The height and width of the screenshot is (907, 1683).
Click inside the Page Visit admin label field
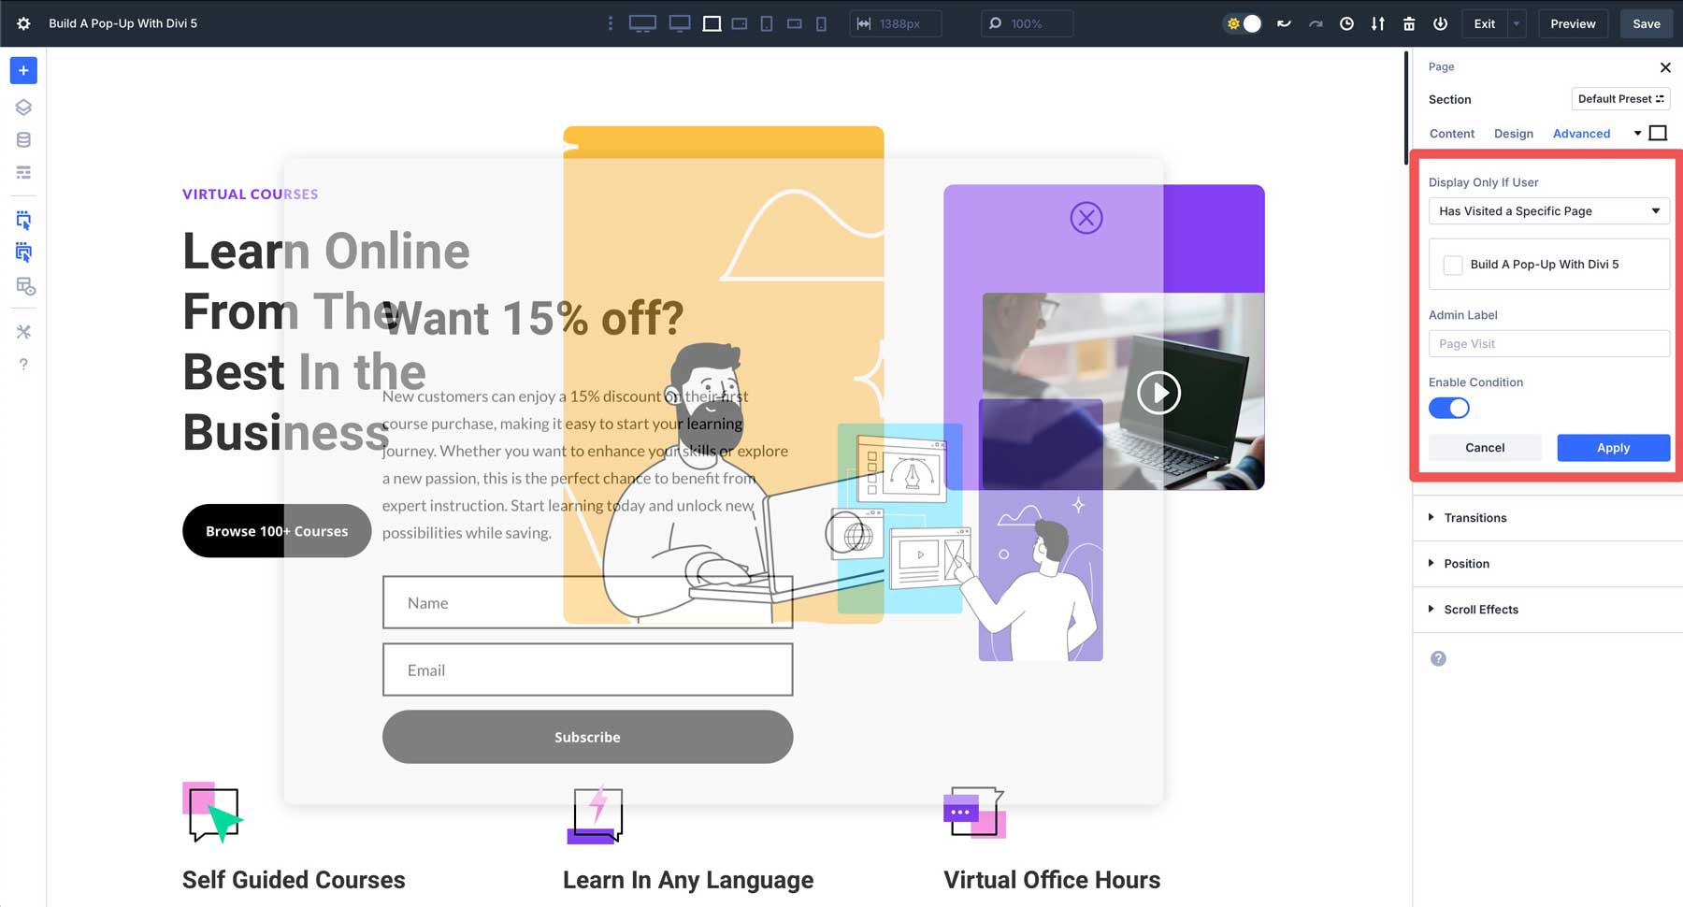[1548, 343]
